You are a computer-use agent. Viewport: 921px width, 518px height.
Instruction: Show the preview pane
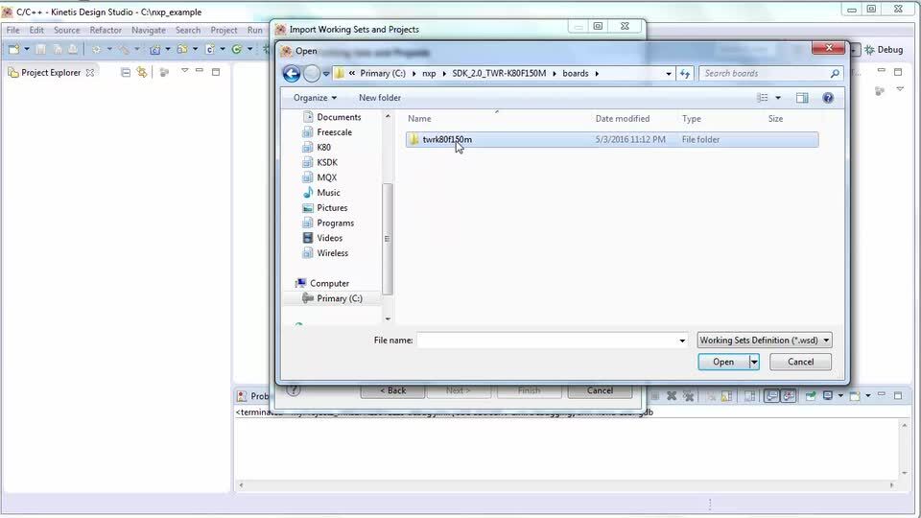point(802,98)
